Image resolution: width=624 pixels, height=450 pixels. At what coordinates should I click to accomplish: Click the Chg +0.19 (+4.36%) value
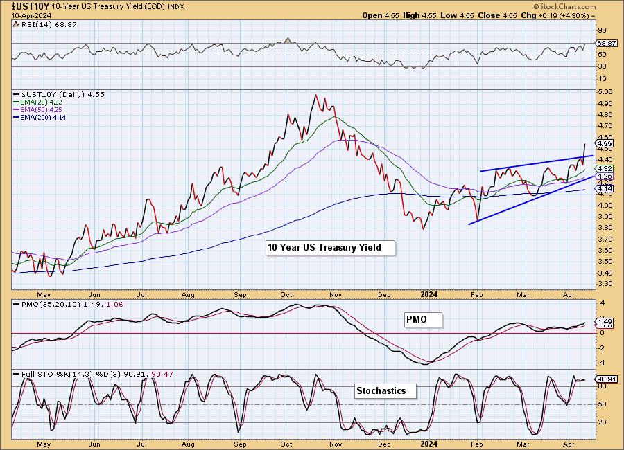[x=555, y=15]
